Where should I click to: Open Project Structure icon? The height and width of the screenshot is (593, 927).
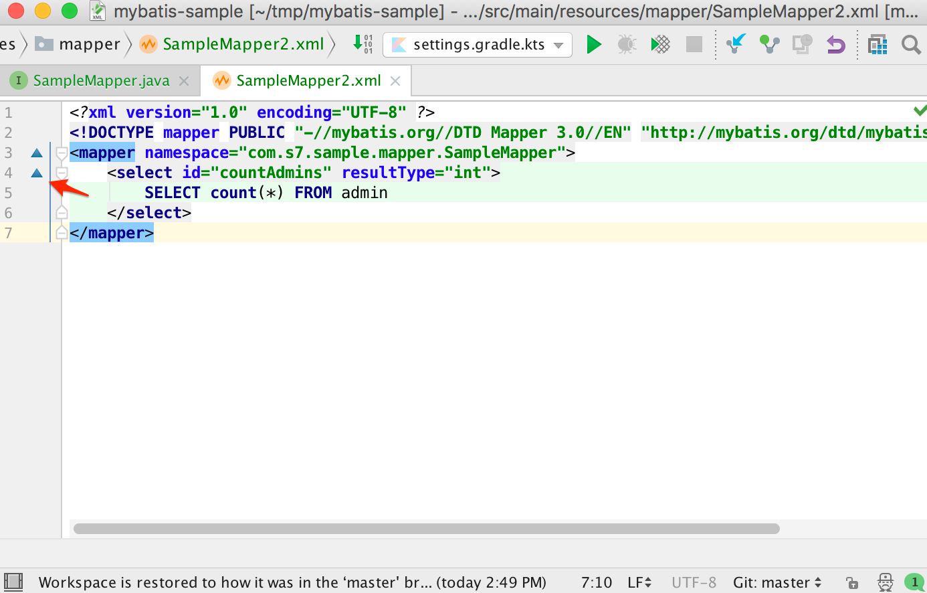[x=877, y=45]
